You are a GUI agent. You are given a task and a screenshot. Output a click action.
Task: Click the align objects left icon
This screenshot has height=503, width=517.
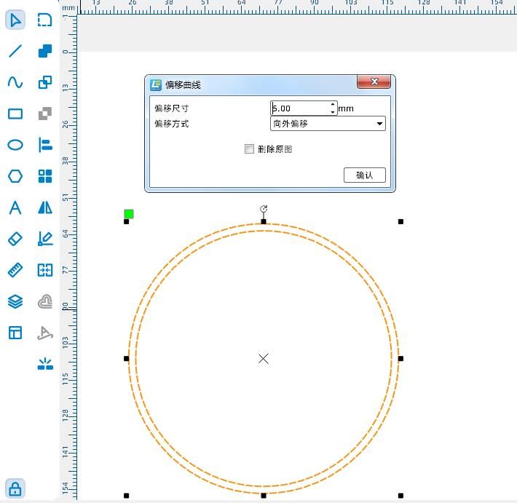pos(45,145)
